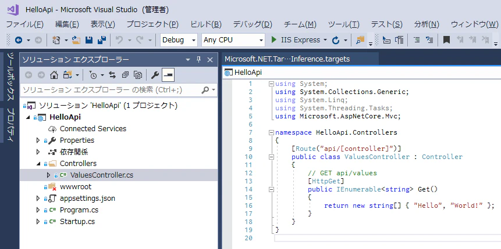Open the プロパティ side tab

(11, 125)
